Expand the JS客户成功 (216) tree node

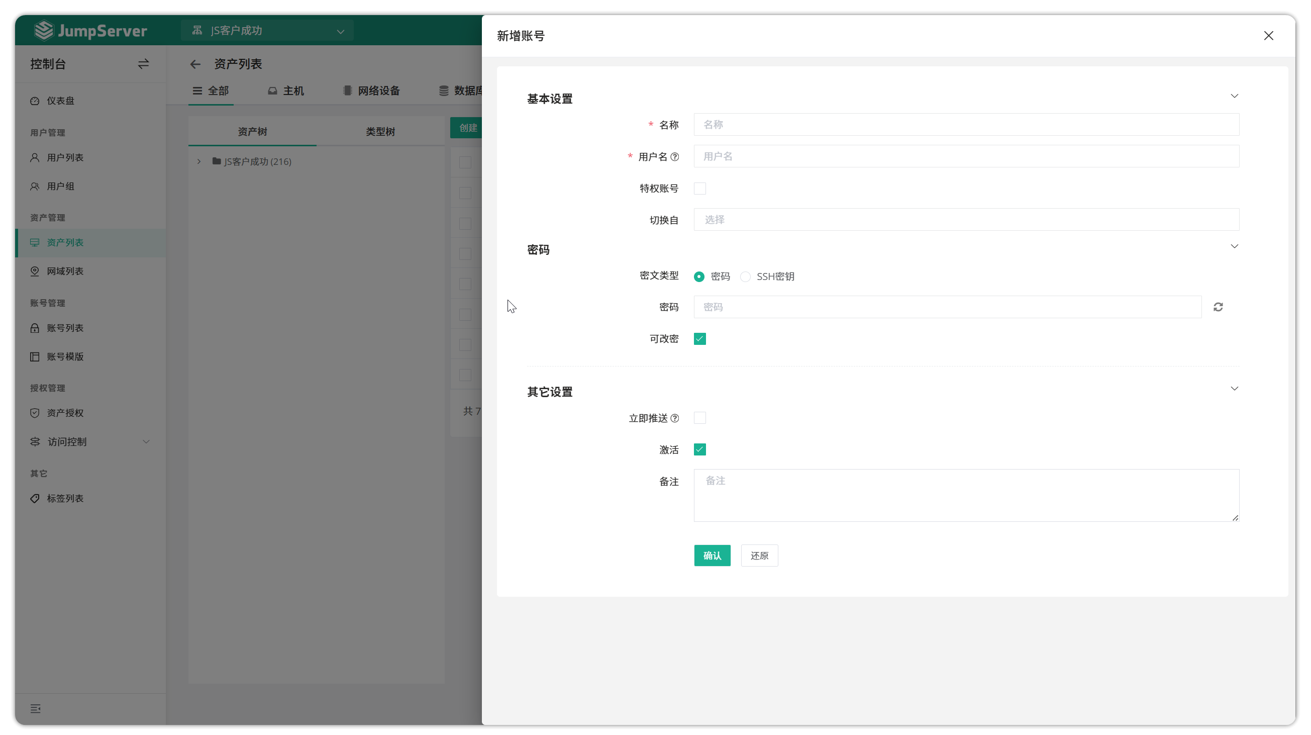(x=199, y=161)
